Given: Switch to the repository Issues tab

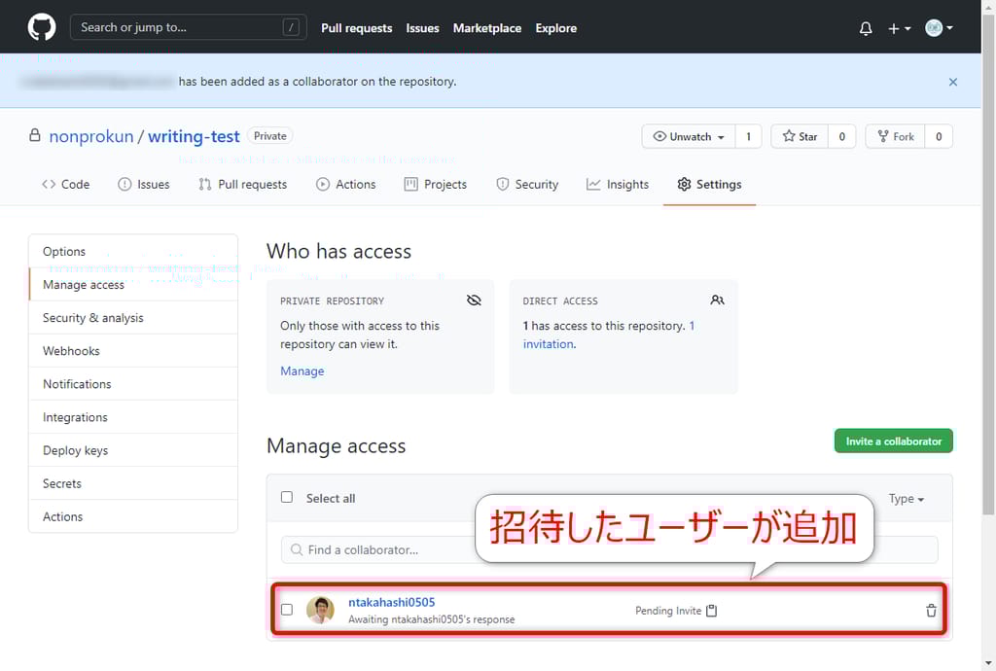Looking at the screenshot, I should [x=144, y=184].
